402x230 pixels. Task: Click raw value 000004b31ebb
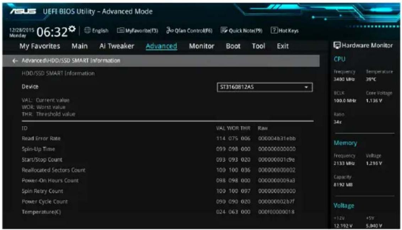pos(277,138)
